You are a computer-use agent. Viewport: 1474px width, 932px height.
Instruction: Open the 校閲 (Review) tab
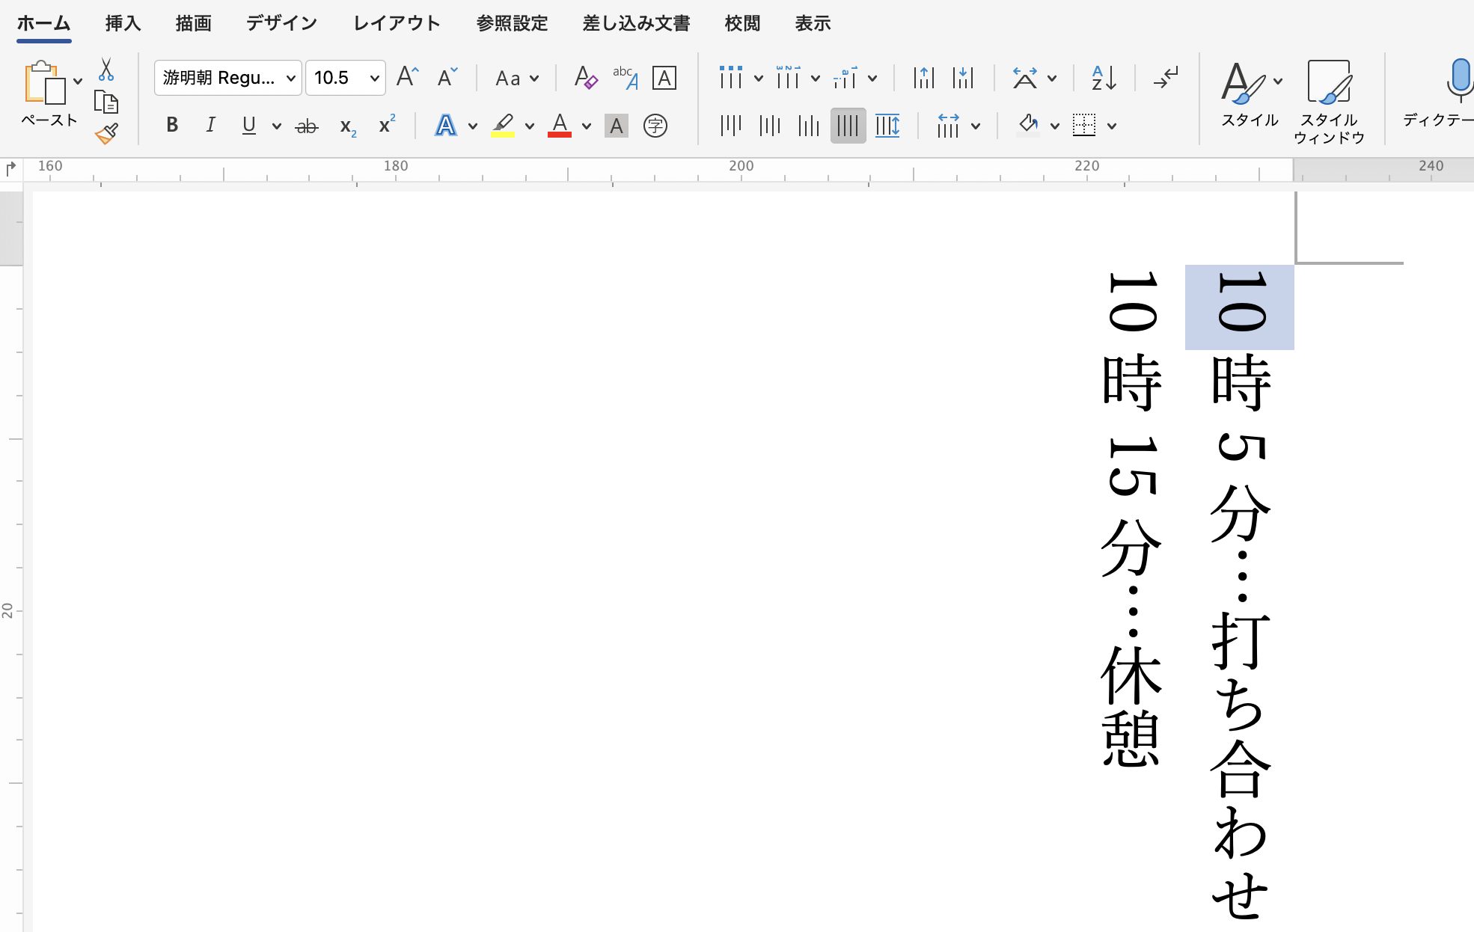(x=743, y=23)
